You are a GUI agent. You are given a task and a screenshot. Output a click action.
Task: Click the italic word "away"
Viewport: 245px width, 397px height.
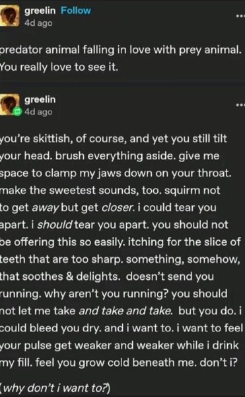[x=46, y=208]
